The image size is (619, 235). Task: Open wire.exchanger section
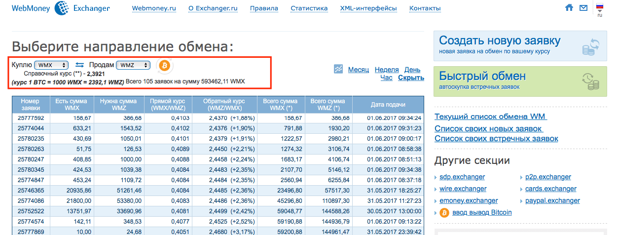(x=463, y=189)
